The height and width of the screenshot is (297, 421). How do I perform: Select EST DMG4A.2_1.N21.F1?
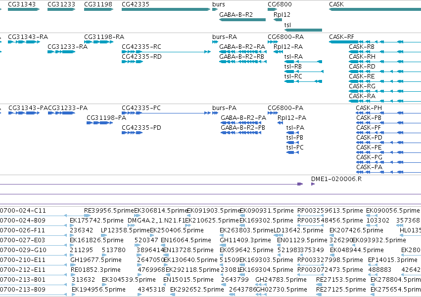point(156,221)
